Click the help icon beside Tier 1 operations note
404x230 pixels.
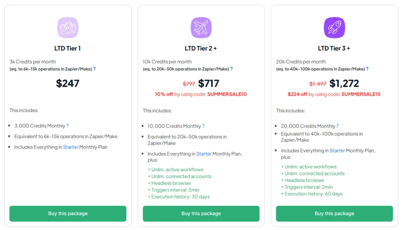tap(95, 69)
